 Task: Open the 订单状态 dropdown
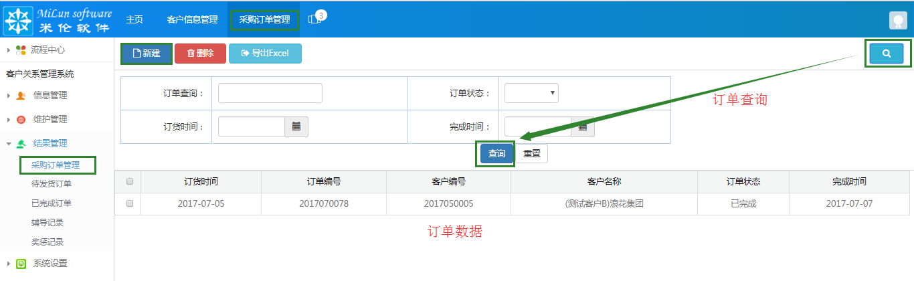(x=531, y=93)
